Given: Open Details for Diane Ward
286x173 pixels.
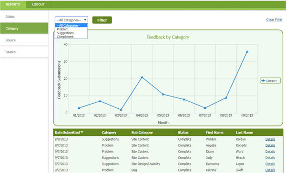Looking at the screenshot, I should (270, 152).
